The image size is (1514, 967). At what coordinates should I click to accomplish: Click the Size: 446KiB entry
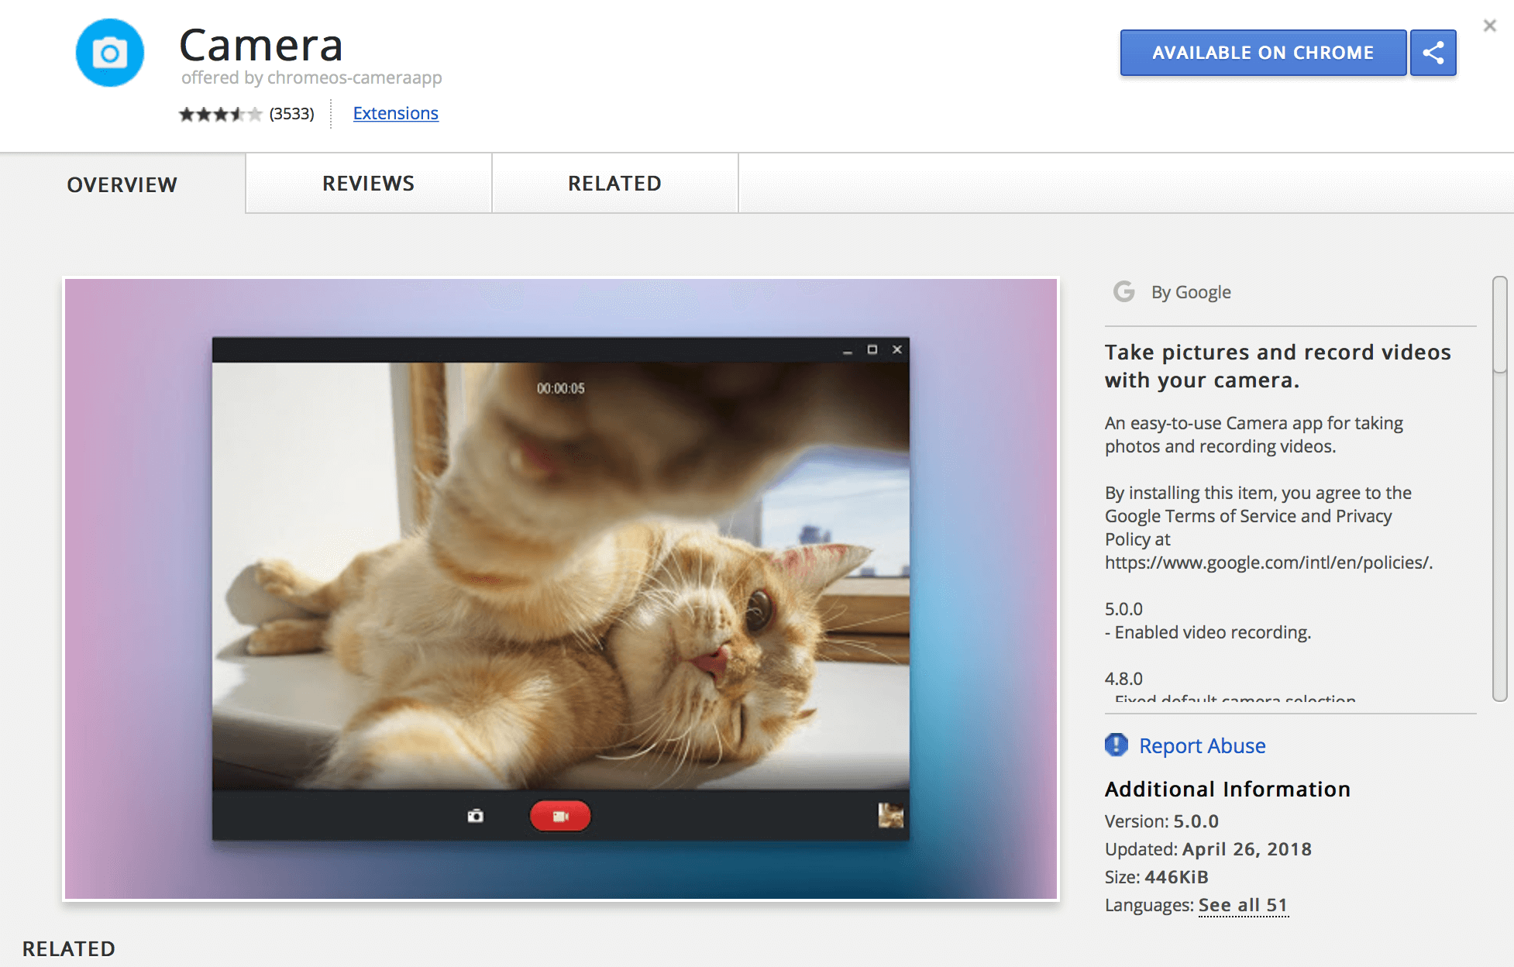tap(1157, 877)
